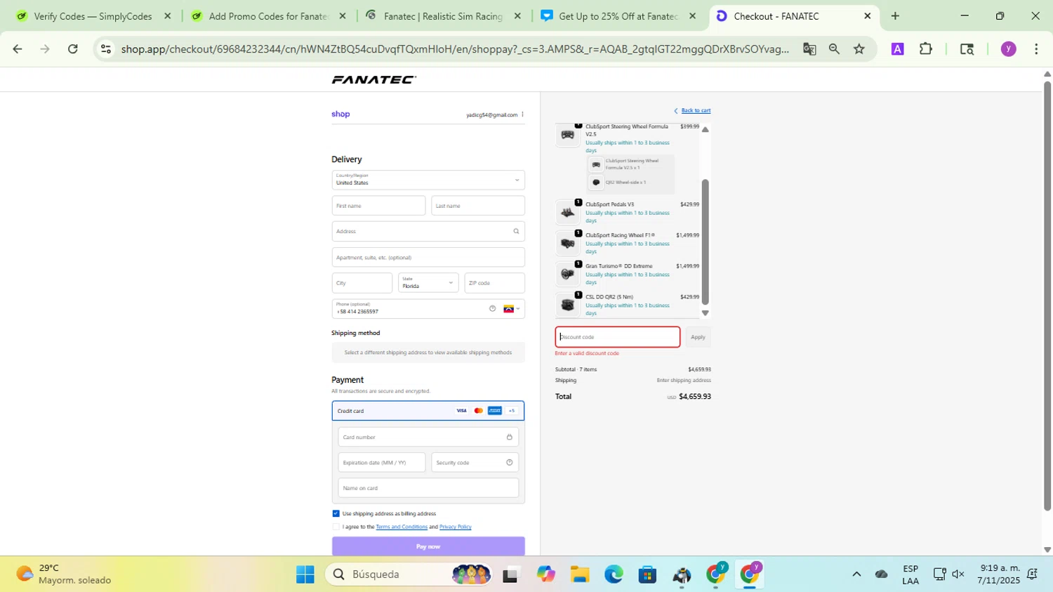
Task: Open the browser extensions puzzle icon
Action: pyautogui.click(x=926, y=48)
